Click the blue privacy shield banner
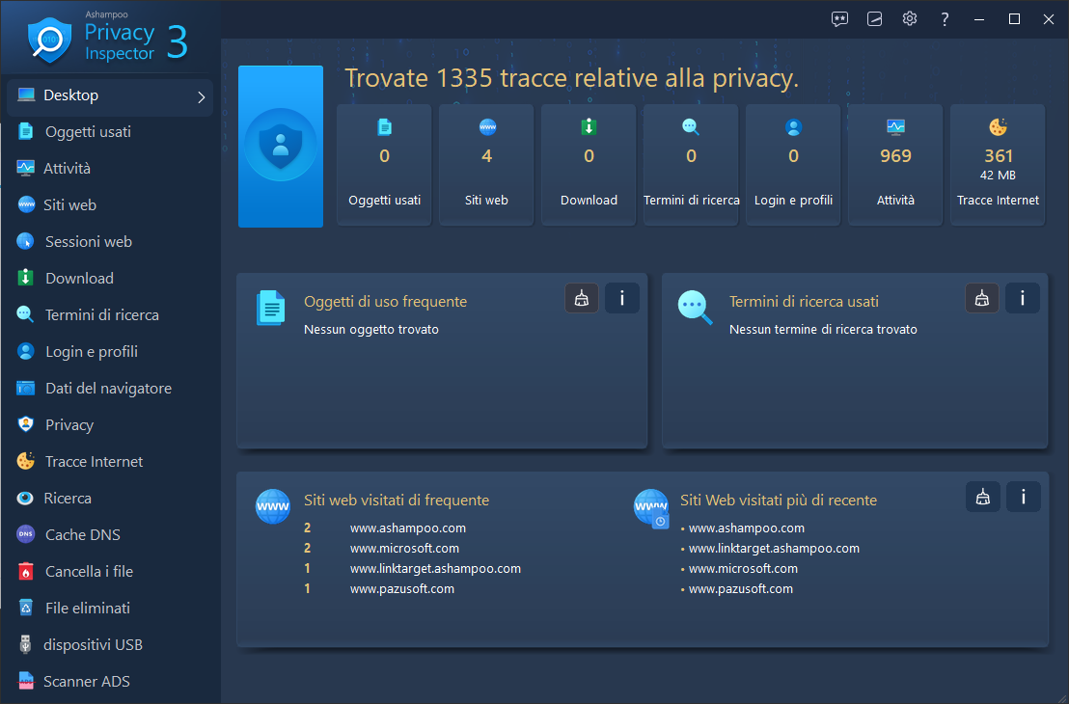 pyautogui.click(x=280, y=147)
